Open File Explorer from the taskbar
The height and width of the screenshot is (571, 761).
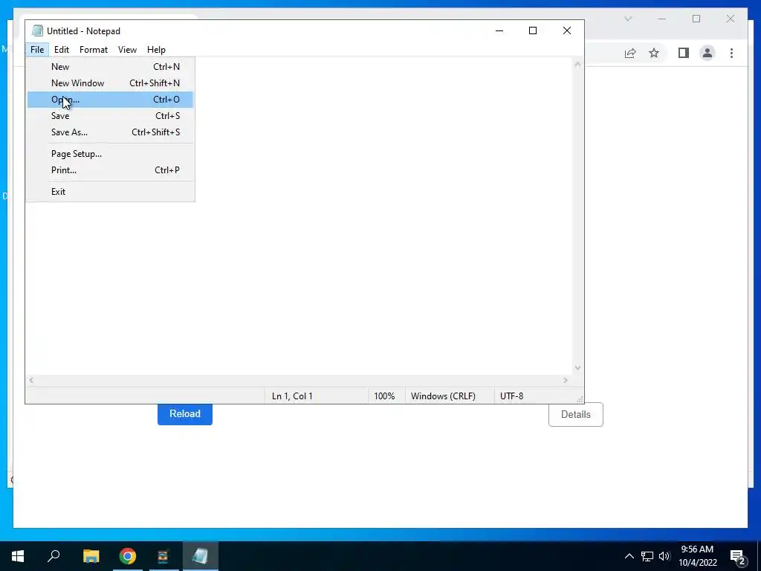91,556
